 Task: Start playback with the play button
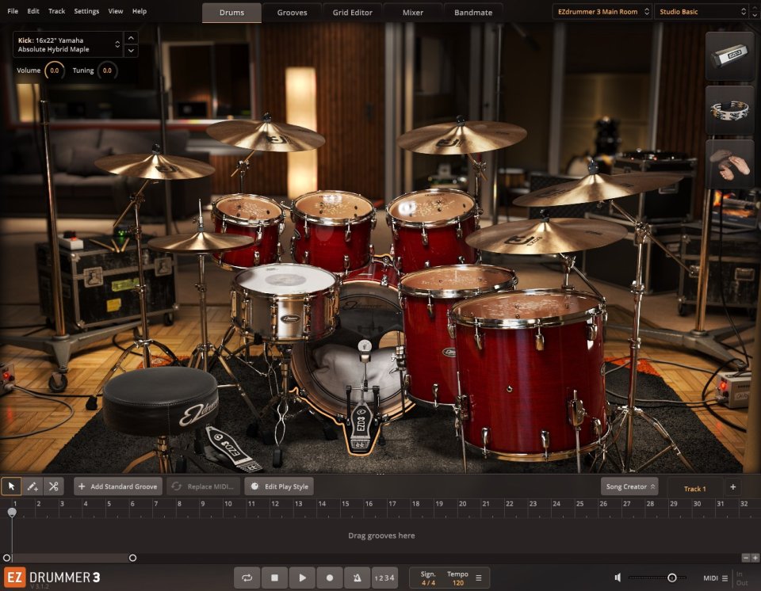coord(302,578)
